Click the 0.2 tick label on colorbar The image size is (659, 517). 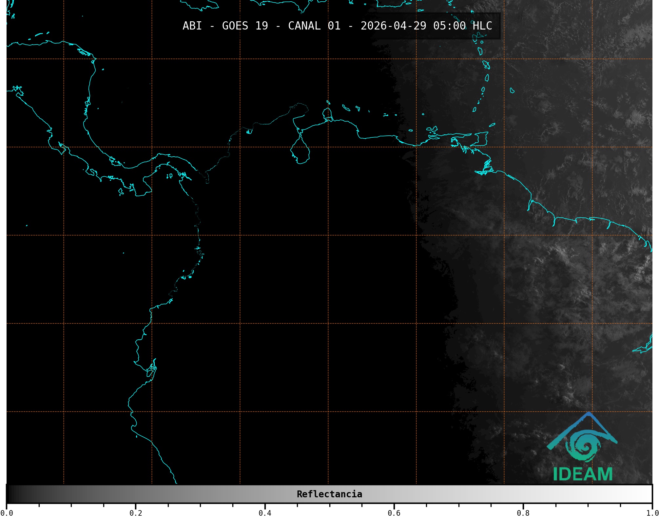136,513
